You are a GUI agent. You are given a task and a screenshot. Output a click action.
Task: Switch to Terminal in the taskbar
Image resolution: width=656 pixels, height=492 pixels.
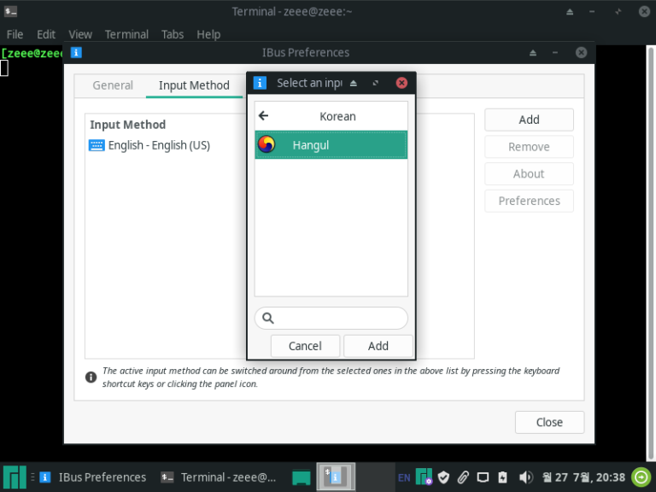[x=219, y=477]
